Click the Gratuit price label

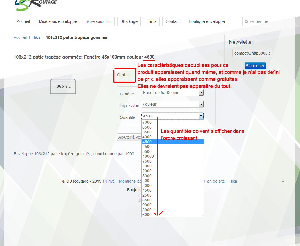tap(123, 75)
